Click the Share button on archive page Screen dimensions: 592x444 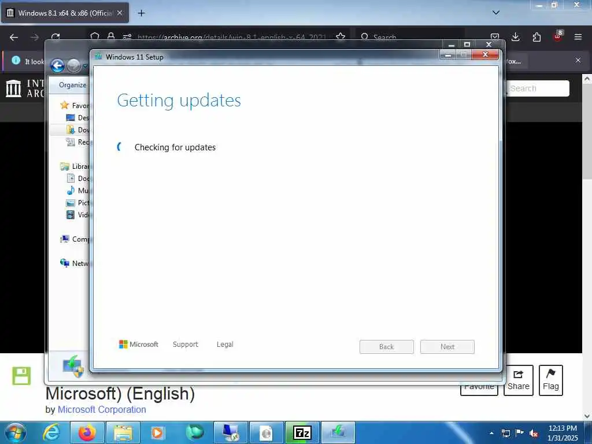pyautogui.click(x=519, y=380)
